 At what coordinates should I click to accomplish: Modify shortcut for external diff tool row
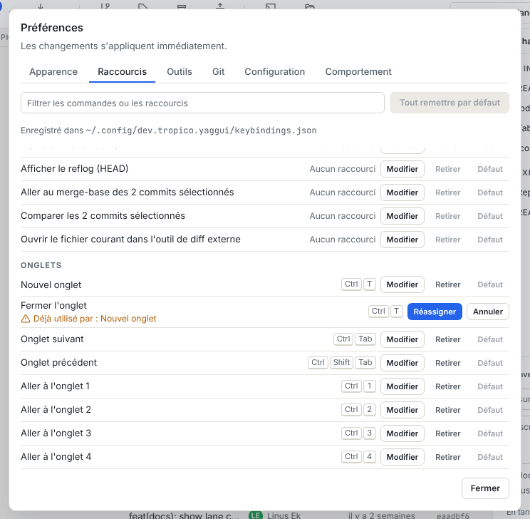402,240
